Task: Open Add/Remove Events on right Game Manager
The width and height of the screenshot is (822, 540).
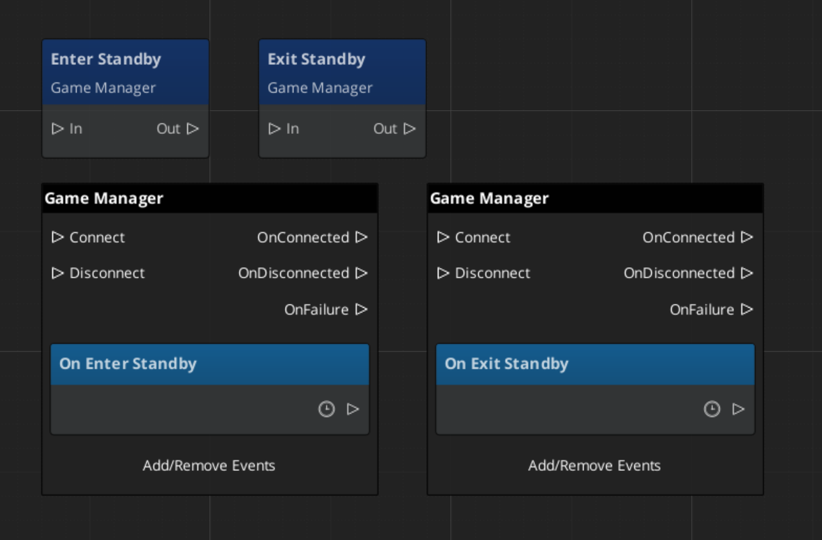Action: pos(594,465)
